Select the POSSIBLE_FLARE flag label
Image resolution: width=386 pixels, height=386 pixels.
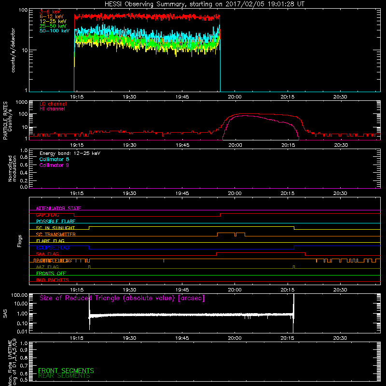point(55,221)
